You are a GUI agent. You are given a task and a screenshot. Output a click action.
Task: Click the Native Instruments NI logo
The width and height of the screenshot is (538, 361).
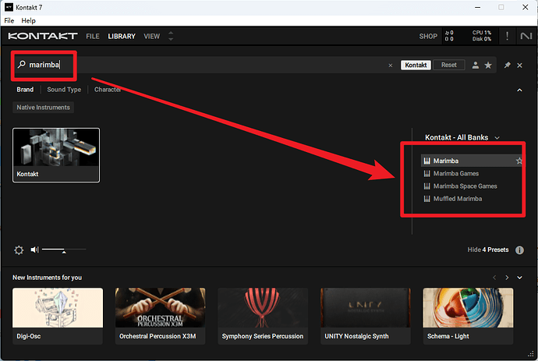526,36
